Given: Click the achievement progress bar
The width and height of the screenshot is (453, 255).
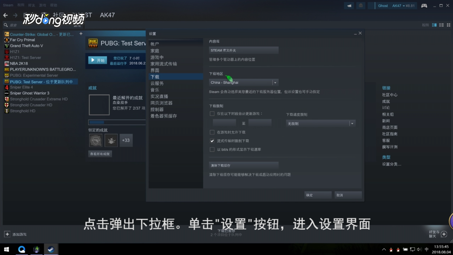Looking at the screenshot, I should (x=117, y=122).
